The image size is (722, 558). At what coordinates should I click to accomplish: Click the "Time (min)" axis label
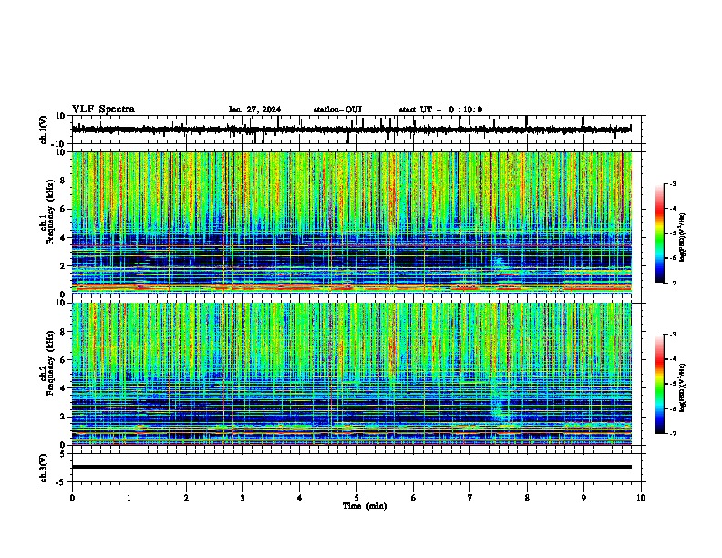coord(365,506)
